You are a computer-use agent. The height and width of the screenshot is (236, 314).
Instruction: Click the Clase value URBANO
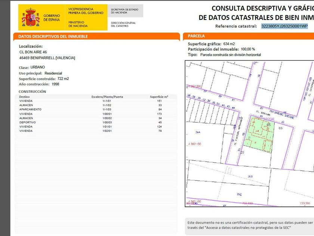pos(38,67)
